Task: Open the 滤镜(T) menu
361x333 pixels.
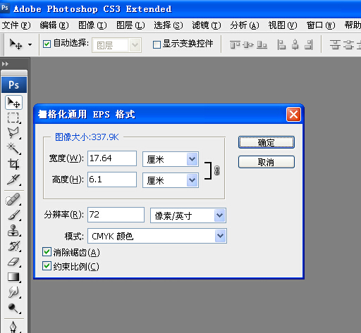Action: click(x=207, y=25)
